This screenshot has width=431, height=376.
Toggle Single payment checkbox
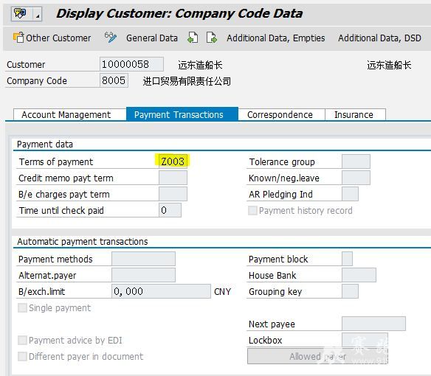click(x=22, y=308)
